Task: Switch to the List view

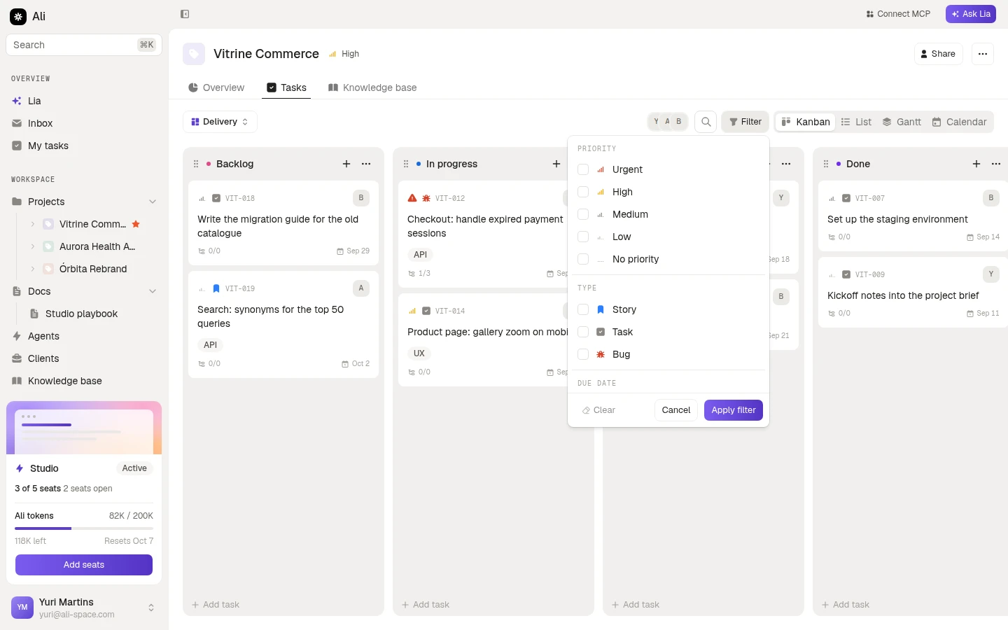Action: point(856,122)
